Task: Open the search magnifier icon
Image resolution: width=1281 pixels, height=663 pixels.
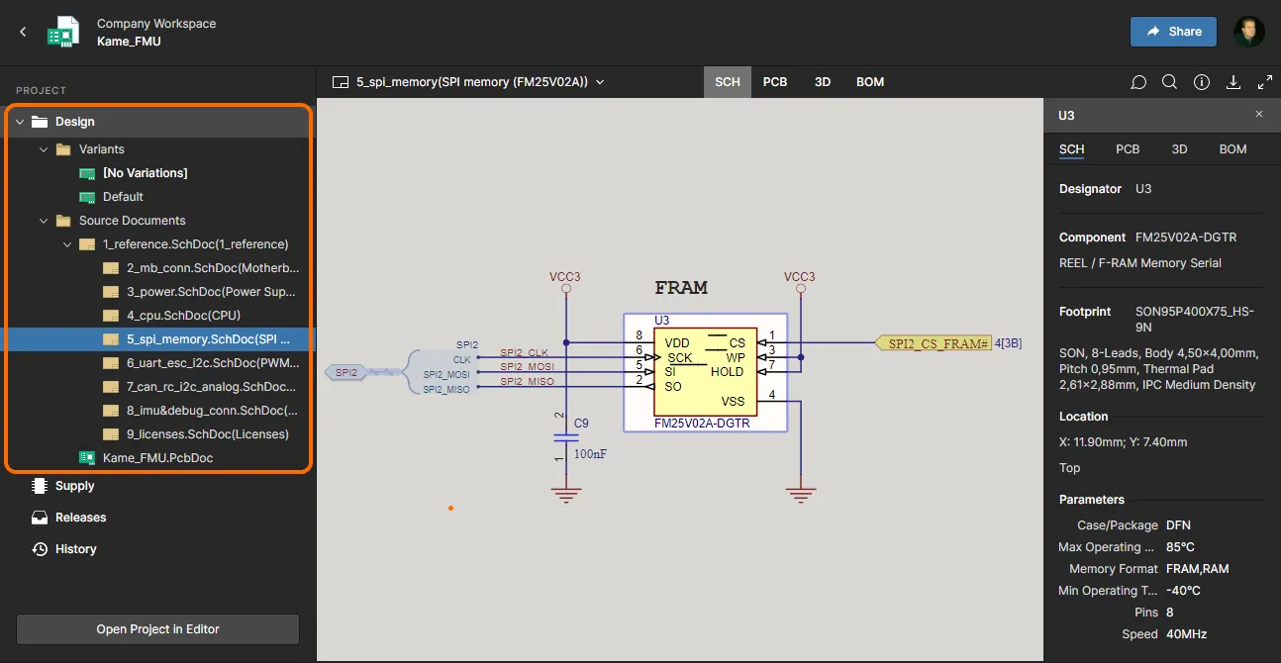Action: pos(1169,82)
